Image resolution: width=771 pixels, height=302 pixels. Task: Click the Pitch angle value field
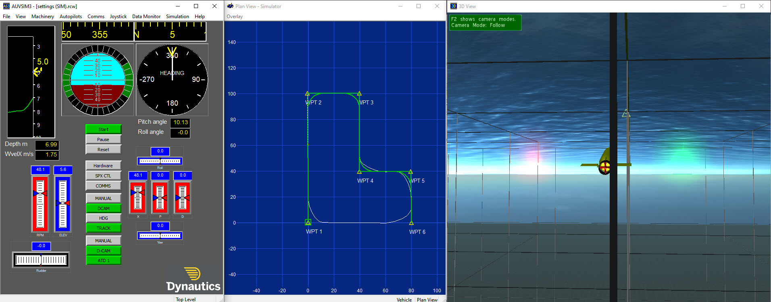(x=180, y=123)
